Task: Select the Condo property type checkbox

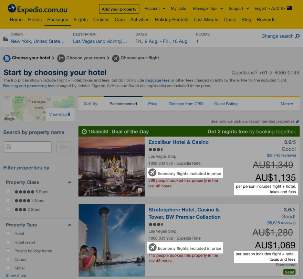Action: tap(8, 259)
